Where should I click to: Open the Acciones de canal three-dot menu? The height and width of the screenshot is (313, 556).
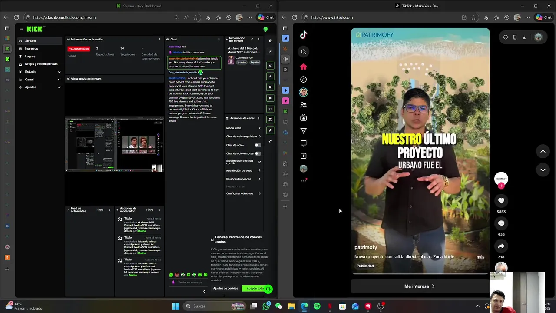tap(258, 118)
